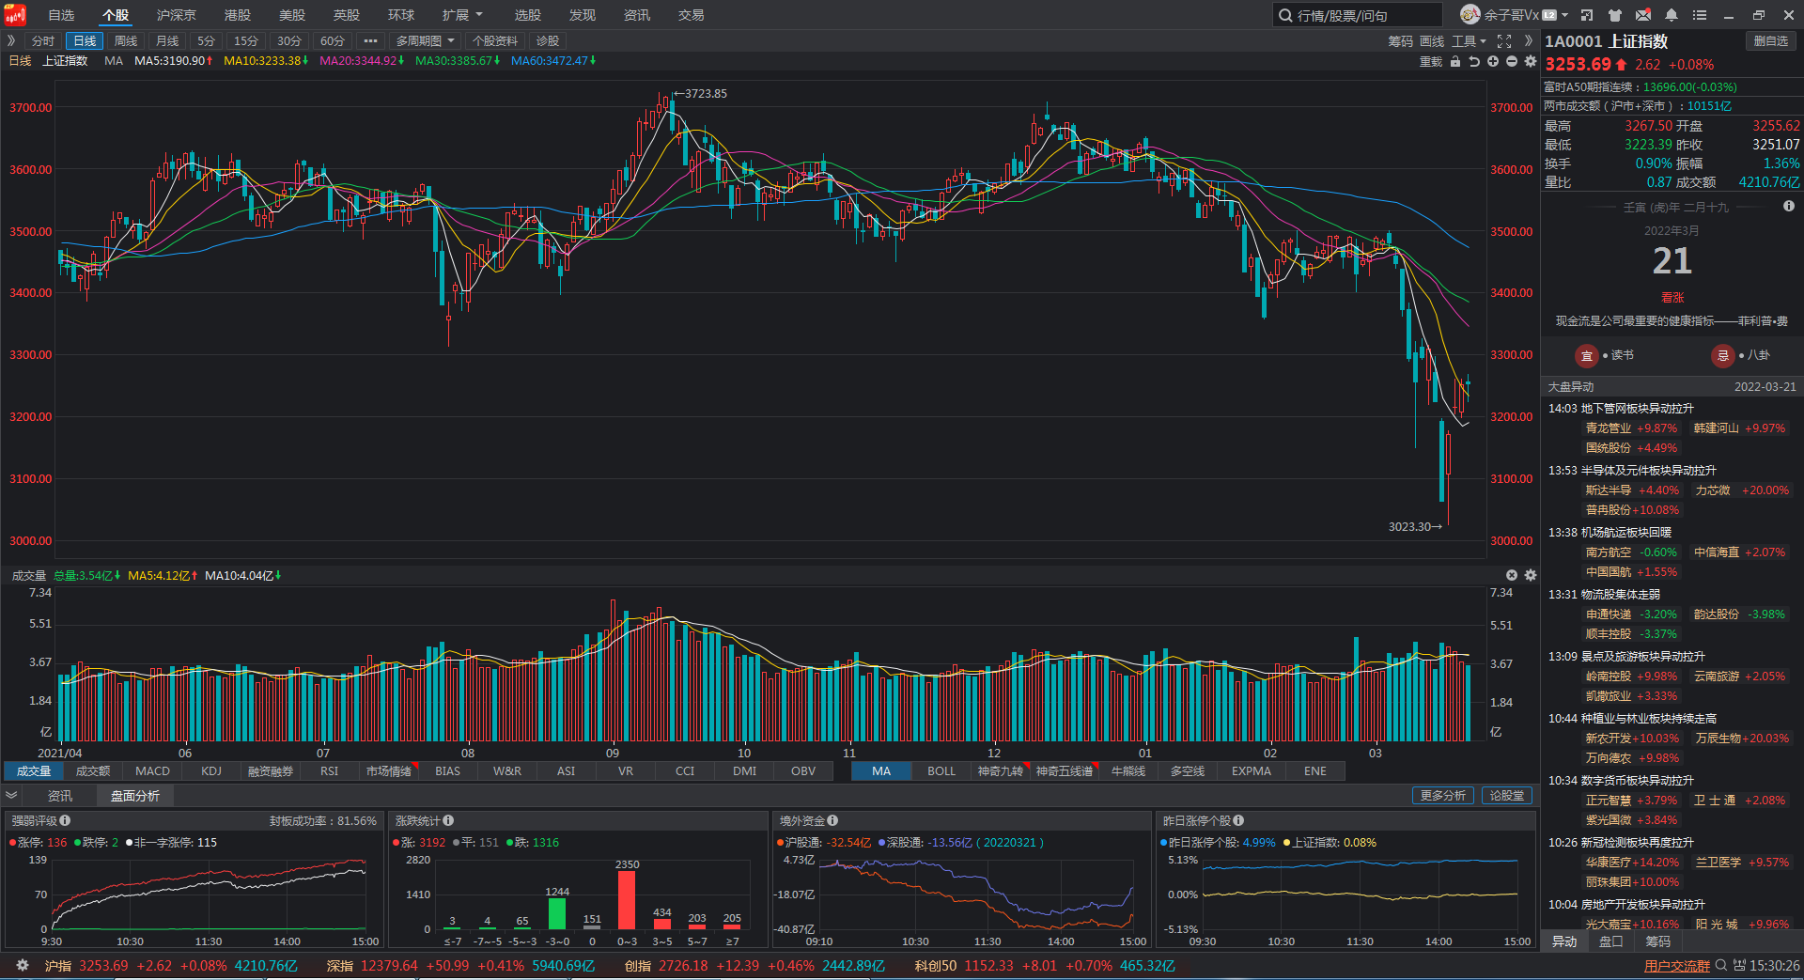The width and height of the screenshot is (1804, 980).
Task: Click info icon next to 涨跌统计
Action: tap(448, 821)
